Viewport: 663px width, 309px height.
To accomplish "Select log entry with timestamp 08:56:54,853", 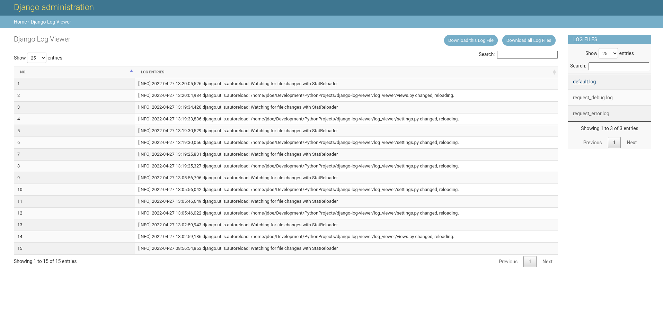I will coord(346,248).
